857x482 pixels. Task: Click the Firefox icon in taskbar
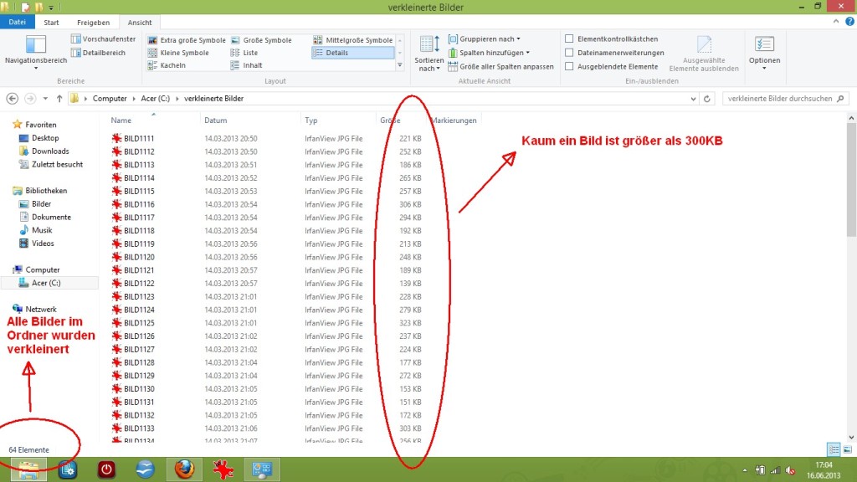pos(185,469)
